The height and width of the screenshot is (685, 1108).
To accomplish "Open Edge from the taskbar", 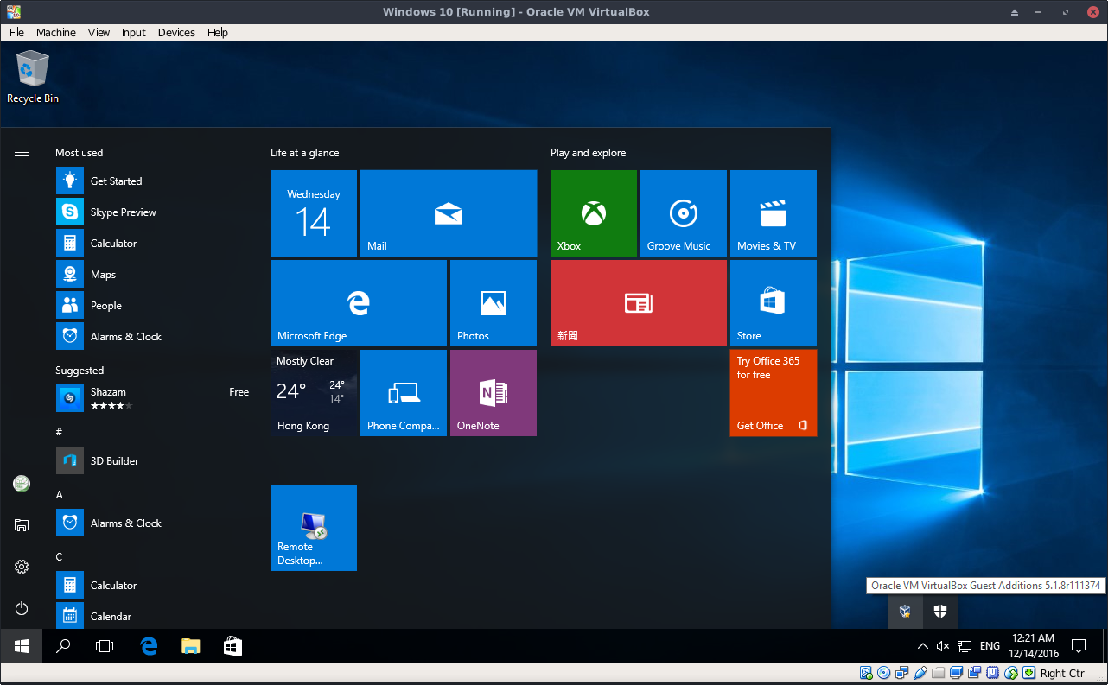I will point(149,646).
